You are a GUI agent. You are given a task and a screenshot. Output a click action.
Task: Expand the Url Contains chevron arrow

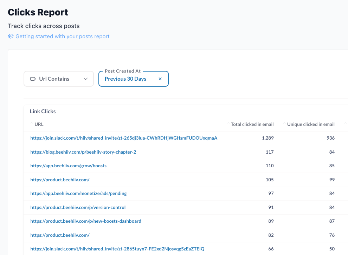click(86, 79)
